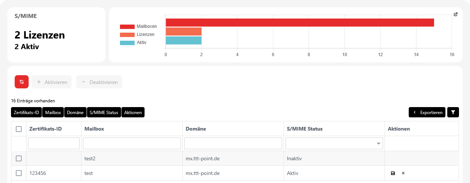Click the Mailbox filter input field
Screen dimensions: 470x183
click(132, 143)
